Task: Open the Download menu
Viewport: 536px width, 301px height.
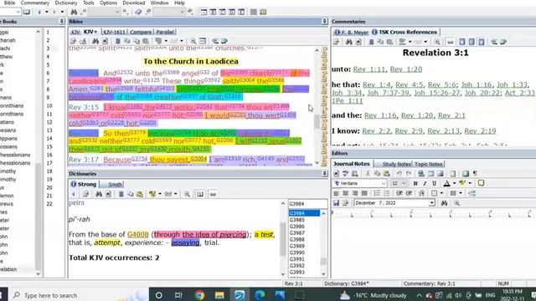Action: [x=134, y=3]
